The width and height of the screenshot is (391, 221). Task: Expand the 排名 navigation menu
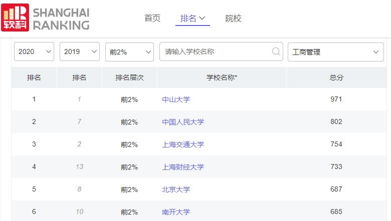(x=193, y=18)
